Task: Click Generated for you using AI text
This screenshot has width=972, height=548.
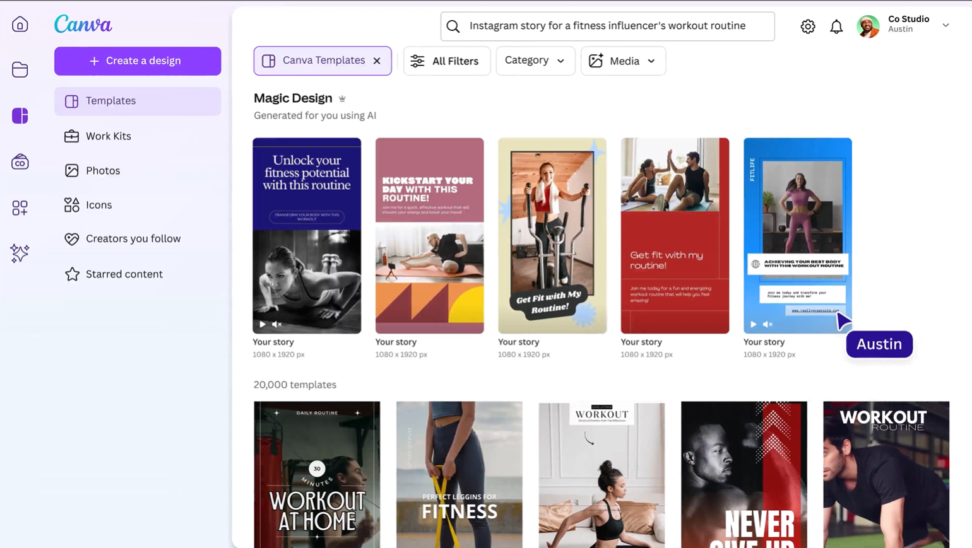Action: 315,115
